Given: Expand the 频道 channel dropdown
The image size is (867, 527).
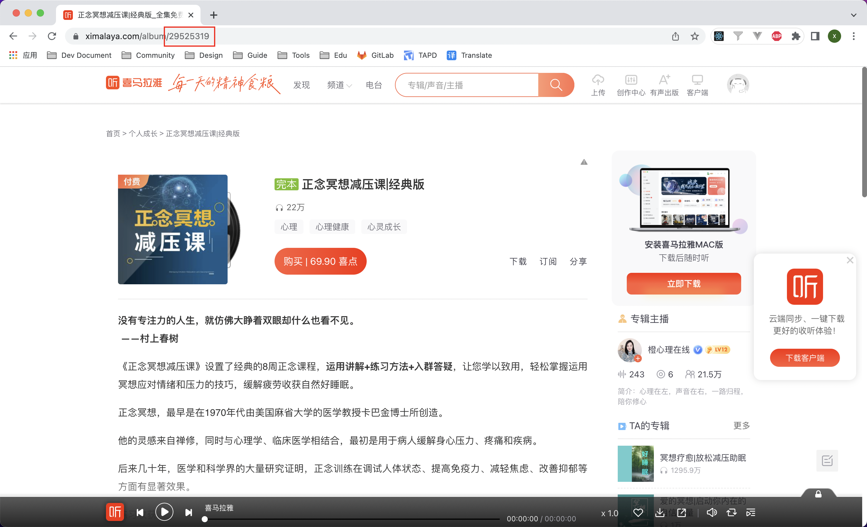Looking at the screenshot, I should (x=339, y=85).
